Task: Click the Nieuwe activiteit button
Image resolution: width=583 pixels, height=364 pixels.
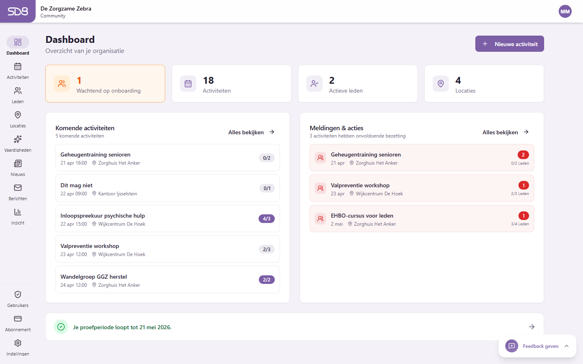Action: click(x=509, y=43)
